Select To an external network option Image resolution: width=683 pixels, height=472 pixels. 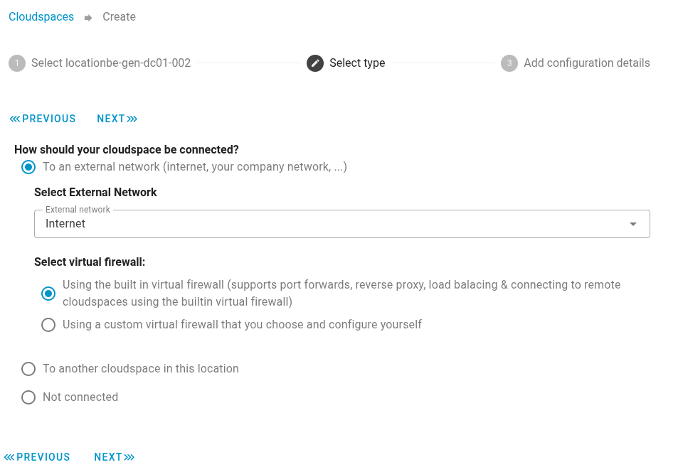coord(28,167)
